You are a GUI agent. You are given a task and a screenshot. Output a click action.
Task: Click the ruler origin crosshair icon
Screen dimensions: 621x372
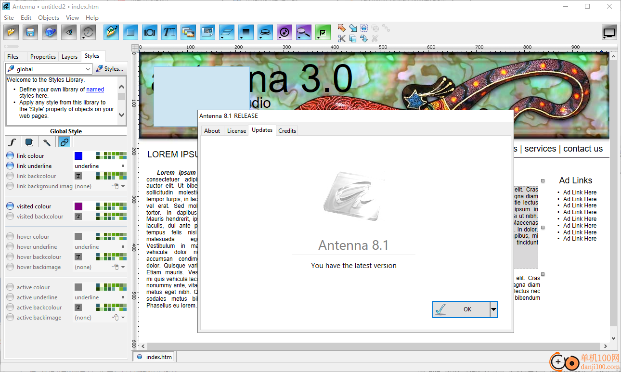click(x=135, y=48)
